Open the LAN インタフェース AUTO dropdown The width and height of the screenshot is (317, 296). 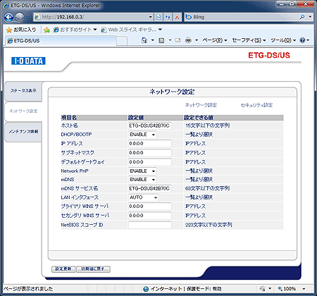tap(144, 197)
